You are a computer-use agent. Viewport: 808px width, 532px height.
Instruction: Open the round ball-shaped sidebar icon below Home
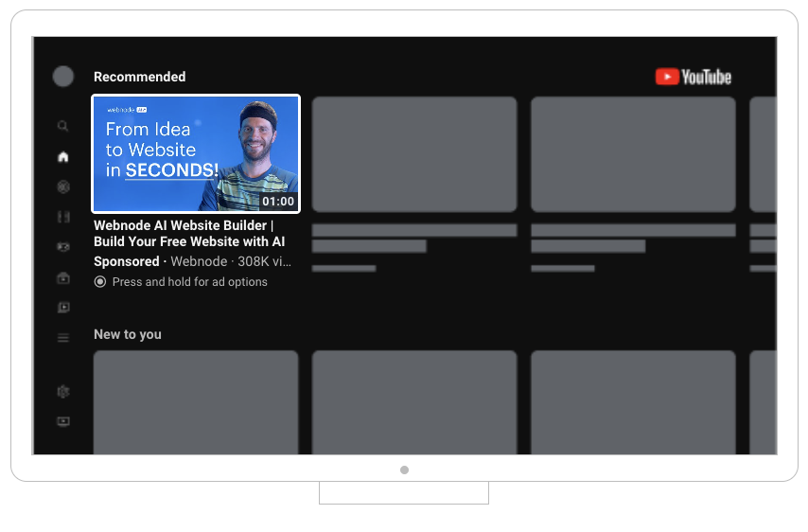pos(62,186)
